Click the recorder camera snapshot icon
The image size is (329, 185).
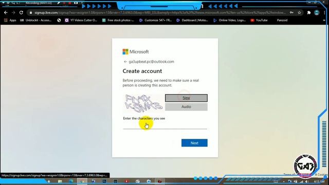[76, 3]
